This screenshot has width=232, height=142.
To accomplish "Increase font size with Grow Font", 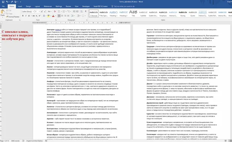I will (x=42, y=12).
